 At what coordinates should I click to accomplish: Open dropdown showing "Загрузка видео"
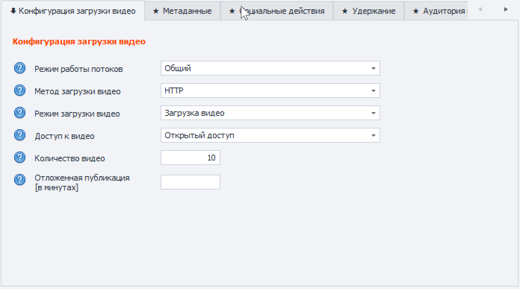point(372,113)
